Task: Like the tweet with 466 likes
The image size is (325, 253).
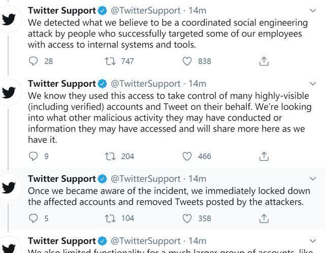Action: click(187, 156)
